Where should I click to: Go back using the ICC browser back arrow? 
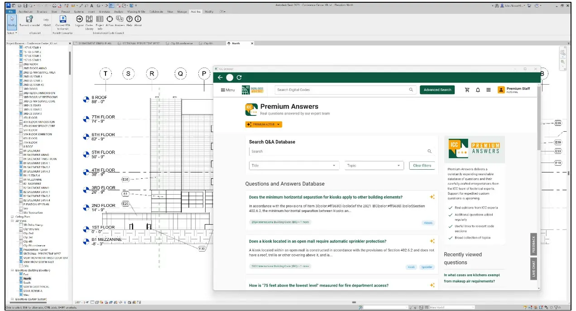pyautogui.click(x=221, y=77)
